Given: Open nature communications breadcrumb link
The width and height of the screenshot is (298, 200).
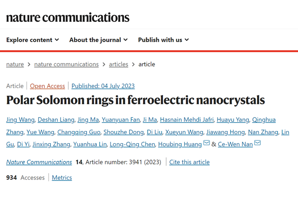Looking at the screenshot, I should 66,64.
